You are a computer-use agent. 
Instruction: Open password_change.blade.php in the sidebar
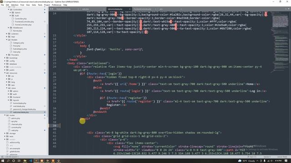click(x=24, y=109)
